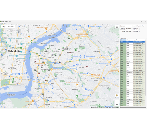The height and width of the screenshot is (129, 147).
Task: Focus the Driver# input field
Action: [129, 26]
